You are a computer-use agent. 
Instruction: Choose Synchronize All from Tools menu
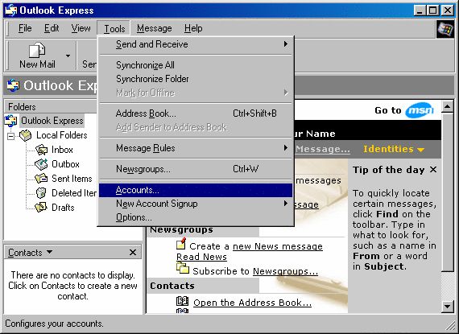196,65
